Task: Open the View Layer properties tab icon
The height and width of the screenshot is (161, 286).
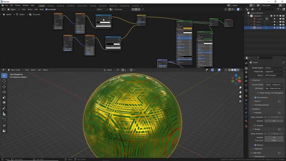Action: point(246,77)
